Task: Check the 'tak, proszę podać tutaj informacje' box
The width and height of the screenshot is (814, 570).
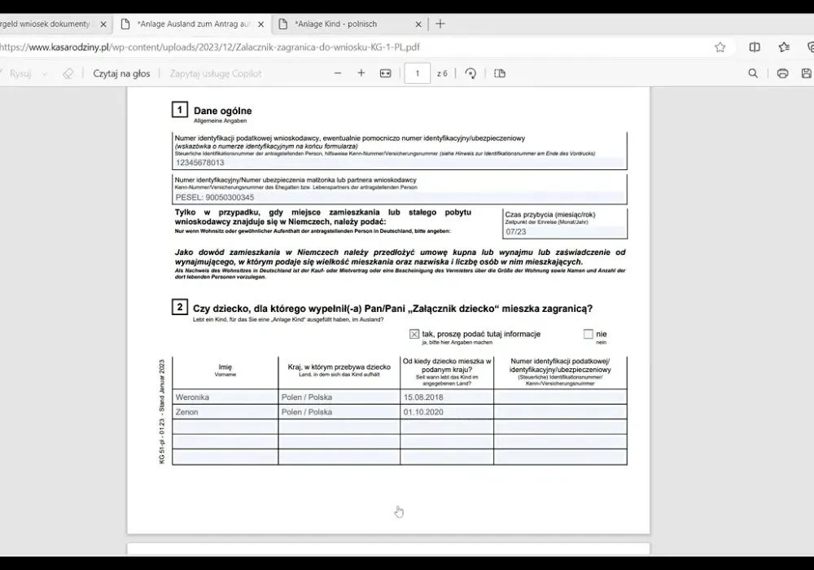Action: tap(414, 334)
